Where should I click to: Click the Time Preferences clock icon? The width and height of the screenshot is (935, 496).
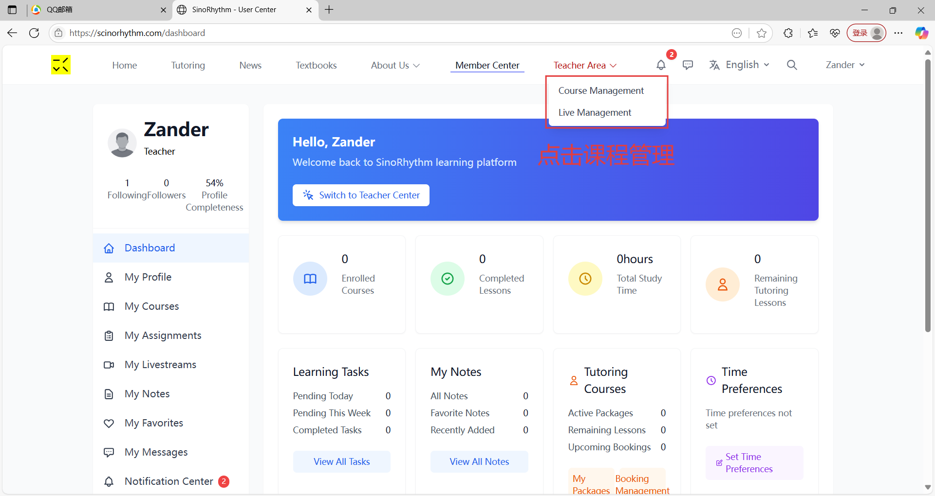pos(711,380)
